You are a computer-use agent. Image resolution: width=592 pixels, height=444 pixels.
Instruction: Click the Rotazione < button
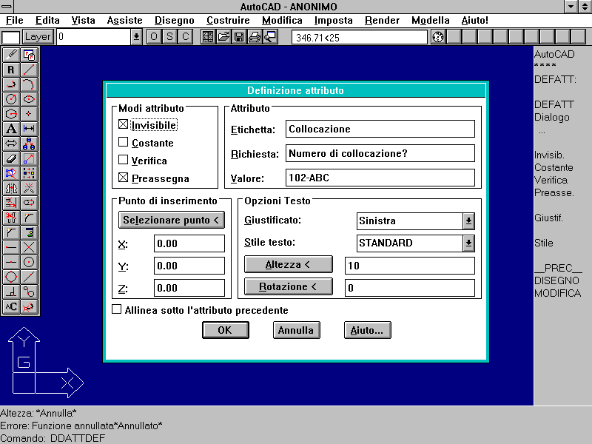pos(289,286)
